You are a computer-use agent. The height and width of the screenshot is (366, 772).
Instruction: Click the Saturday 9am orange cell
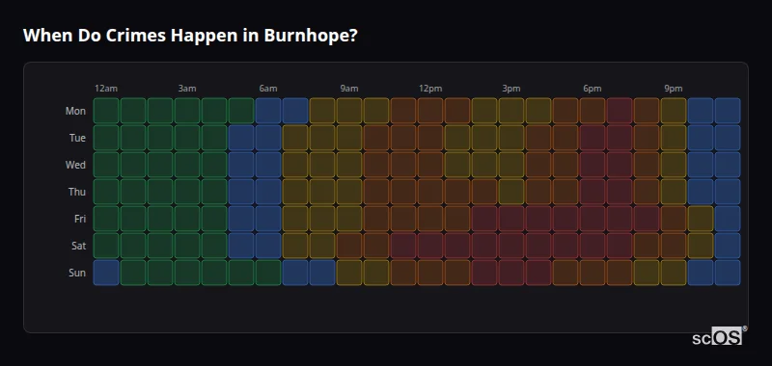349,246
